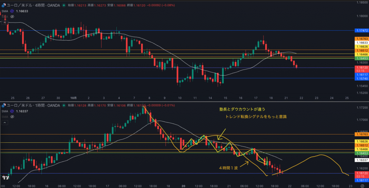Click the EUR/USD flag icon in top chart

coord(4,6)
